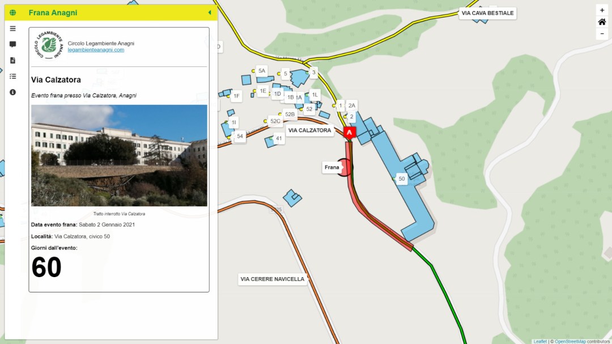Open the info circle sidebar tab
The height and width of the screenshot is (344, 612).
tap(12, 92)
